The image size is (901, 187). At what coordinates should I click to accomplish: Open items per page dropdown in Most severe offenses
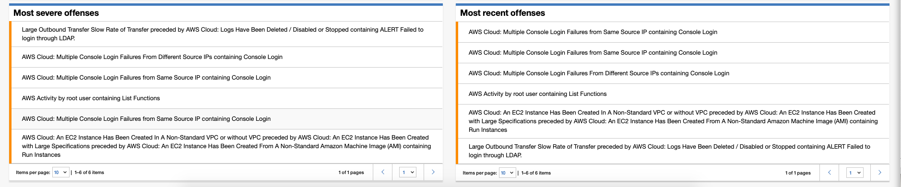tap(60, 172)
